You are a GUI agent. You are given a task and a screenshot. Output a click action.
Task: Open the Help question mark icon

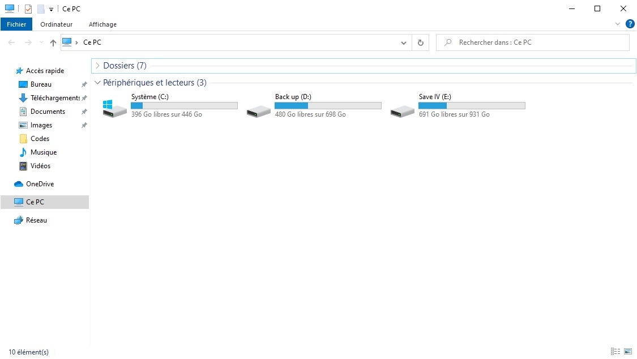tap(630, 24)
